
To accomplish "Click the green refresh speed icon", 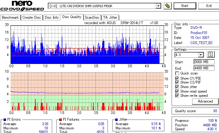I will coord(211,55).
